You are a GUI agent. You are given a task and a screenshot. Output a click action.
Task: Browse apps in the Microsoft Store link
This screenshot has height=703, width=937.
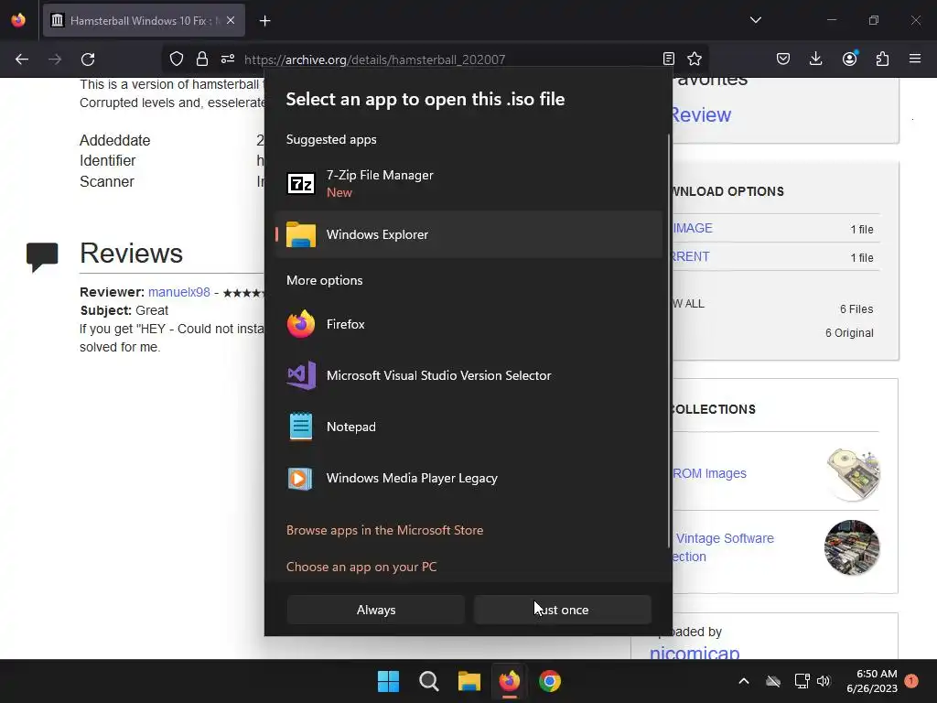point(385,530)
